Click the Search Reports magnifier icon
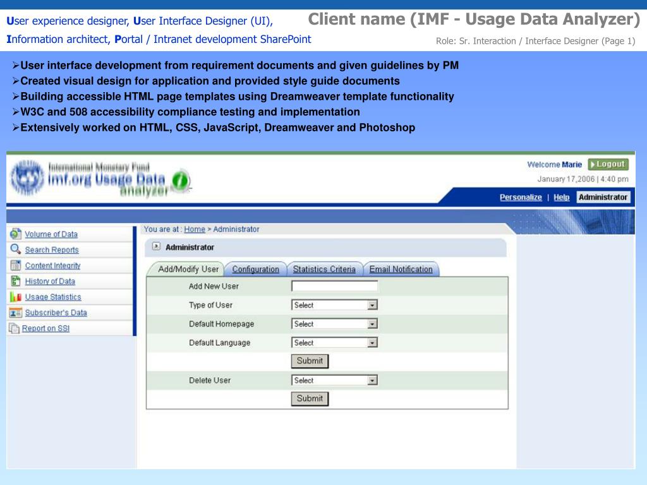The width and height of the screenshot is (647, 485). pos(16,249)
